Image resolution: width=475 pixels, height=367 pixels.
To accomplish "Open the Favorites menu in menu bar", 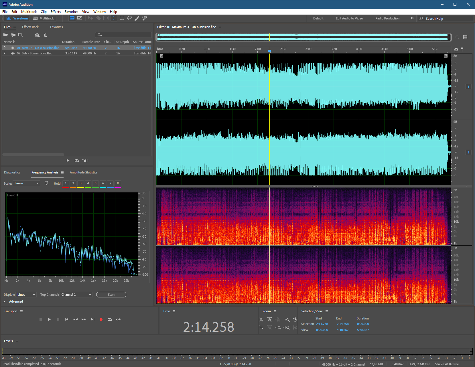I will pos(71,12).
